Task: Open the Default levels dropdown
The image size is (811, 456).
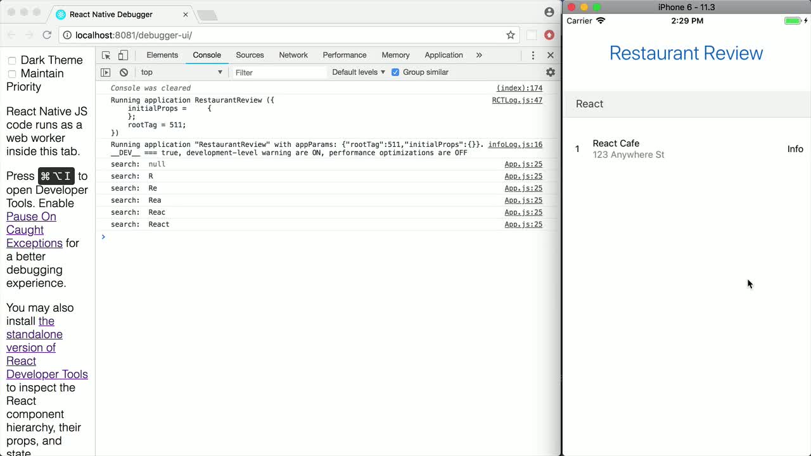Action: (358, 72)
